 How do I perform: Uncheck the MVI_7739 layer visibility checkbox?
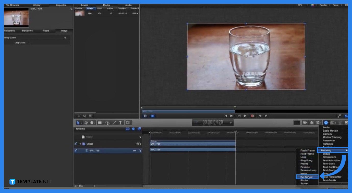tap(76, 150)
